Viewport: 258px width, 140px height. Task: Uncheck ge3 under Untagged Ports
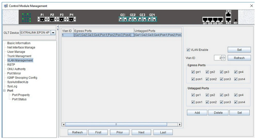coord(222,95)
